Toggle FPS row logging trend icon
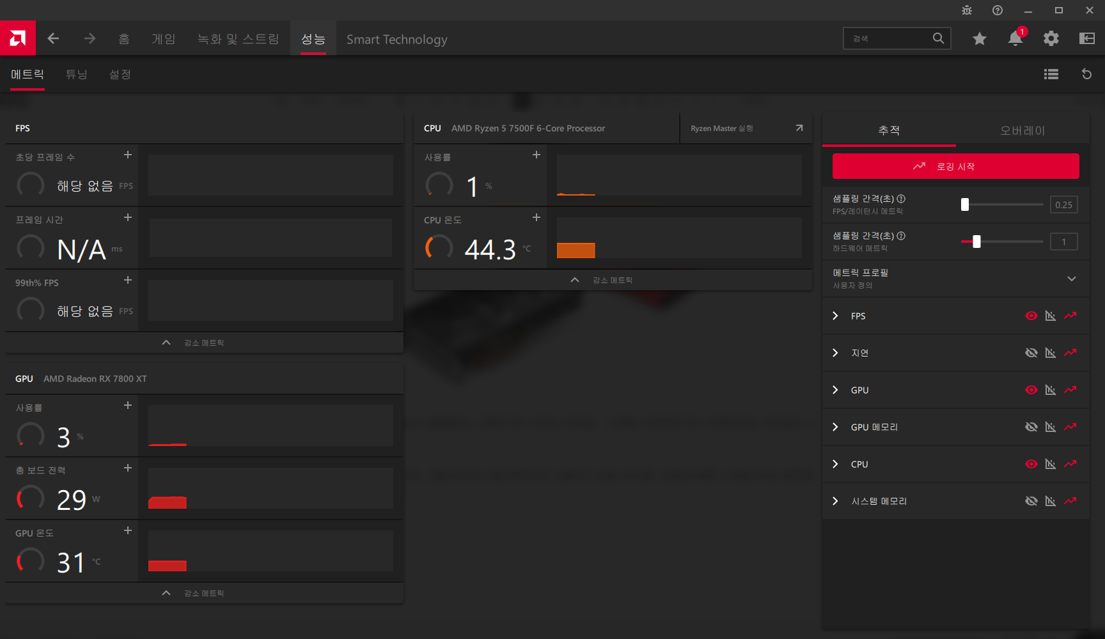This screenshot has width=1105, height=639. pos(1070,316)
